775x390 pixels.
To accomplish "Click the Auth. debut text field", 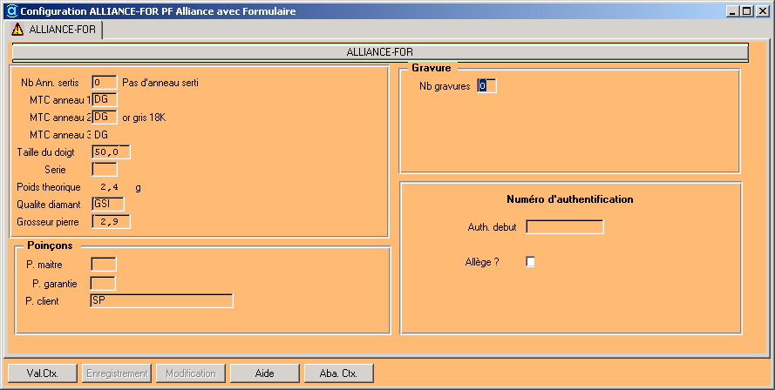I will (x=565, y=227).
